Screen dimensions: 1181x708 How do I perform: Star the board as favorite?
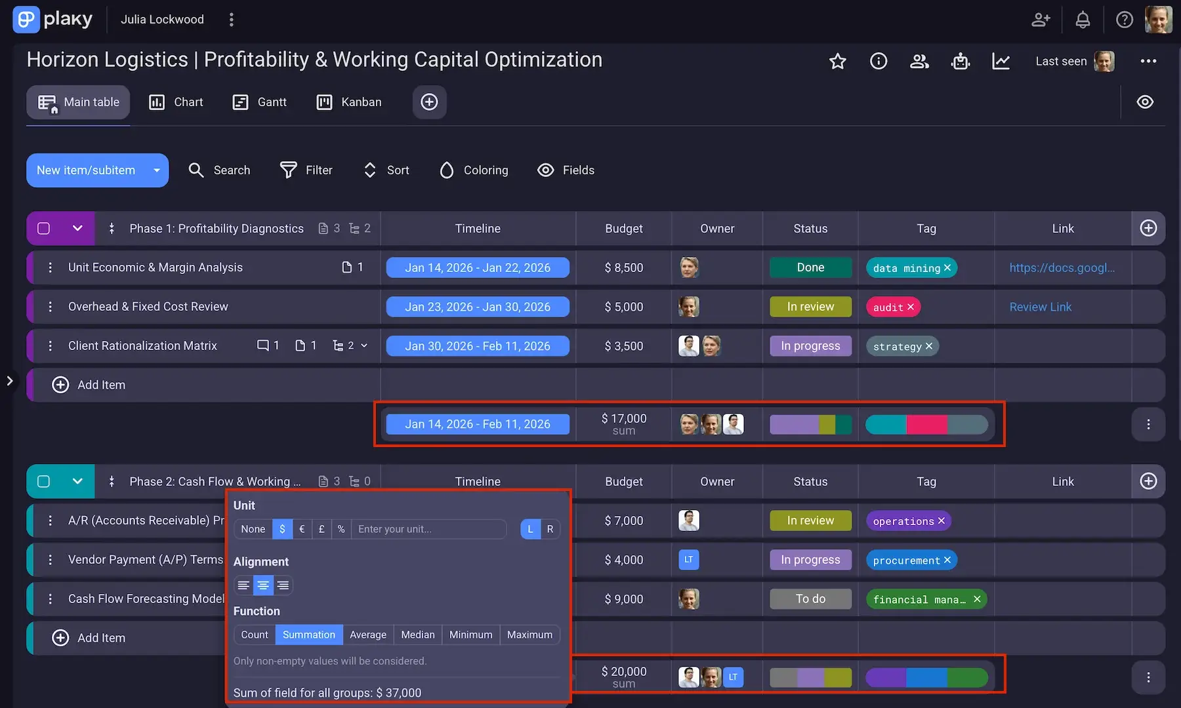pyautogui.click(x=838, y=62)
